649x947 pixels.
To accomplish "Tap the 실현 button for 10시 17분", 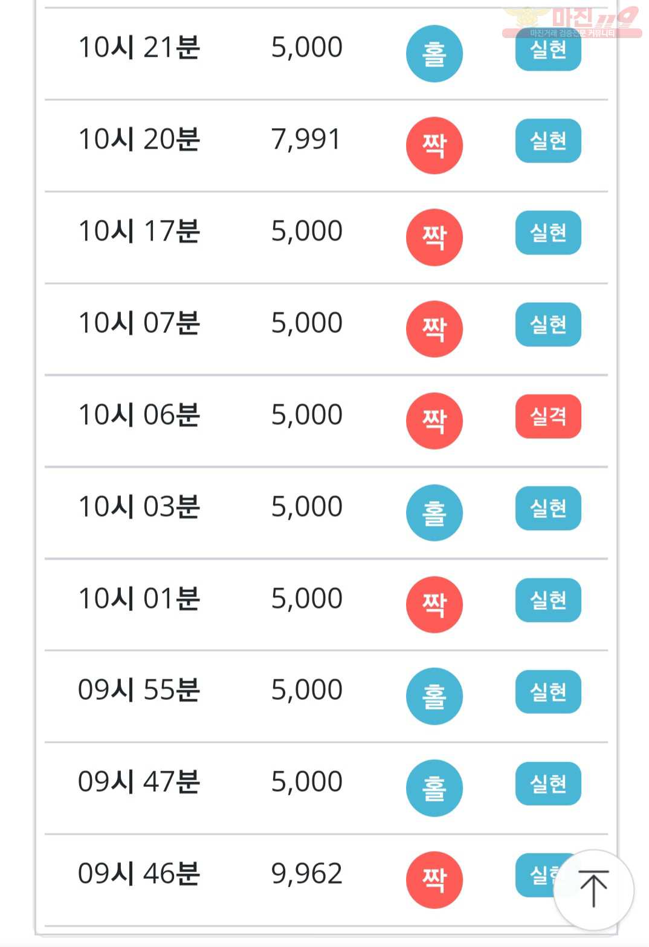I will pyautogui.click(x=548, y=233).
